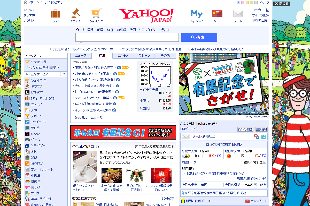Click the 第60回 有馬記念 GI banner

tap(123, 133)
